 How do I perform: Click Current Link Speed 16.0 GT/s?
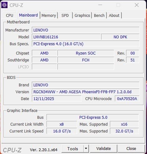(x=61, y=131)
